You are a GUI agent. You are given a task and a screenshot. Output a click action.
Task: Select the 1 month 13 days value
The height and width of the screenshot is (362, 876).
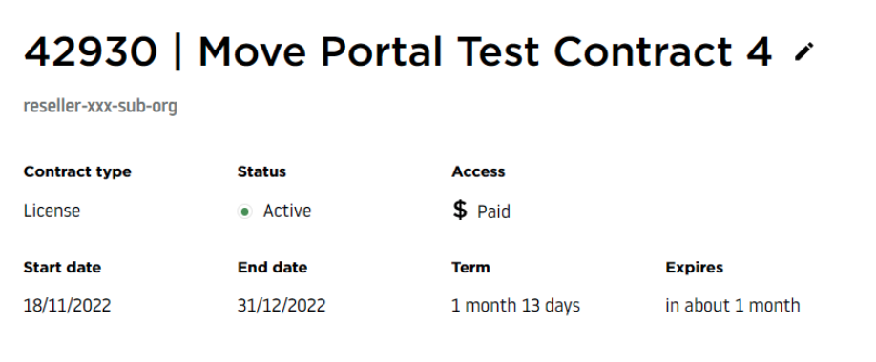(515, 306)
